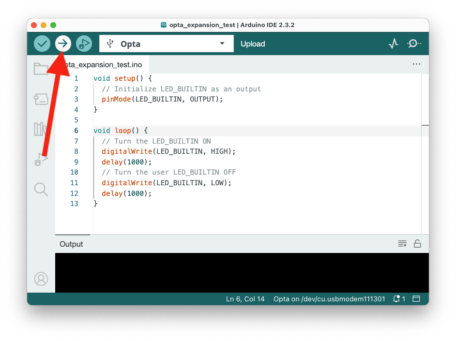The image size is (456, 341).
Task: Click on pinMode(LED_BUILTIN, OUTPUT); line
Action: [162, 99]
